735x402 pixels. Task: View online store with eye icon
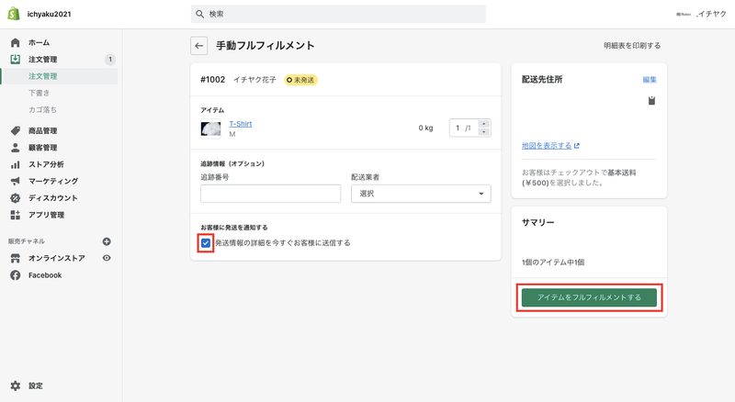click(107, 258)
